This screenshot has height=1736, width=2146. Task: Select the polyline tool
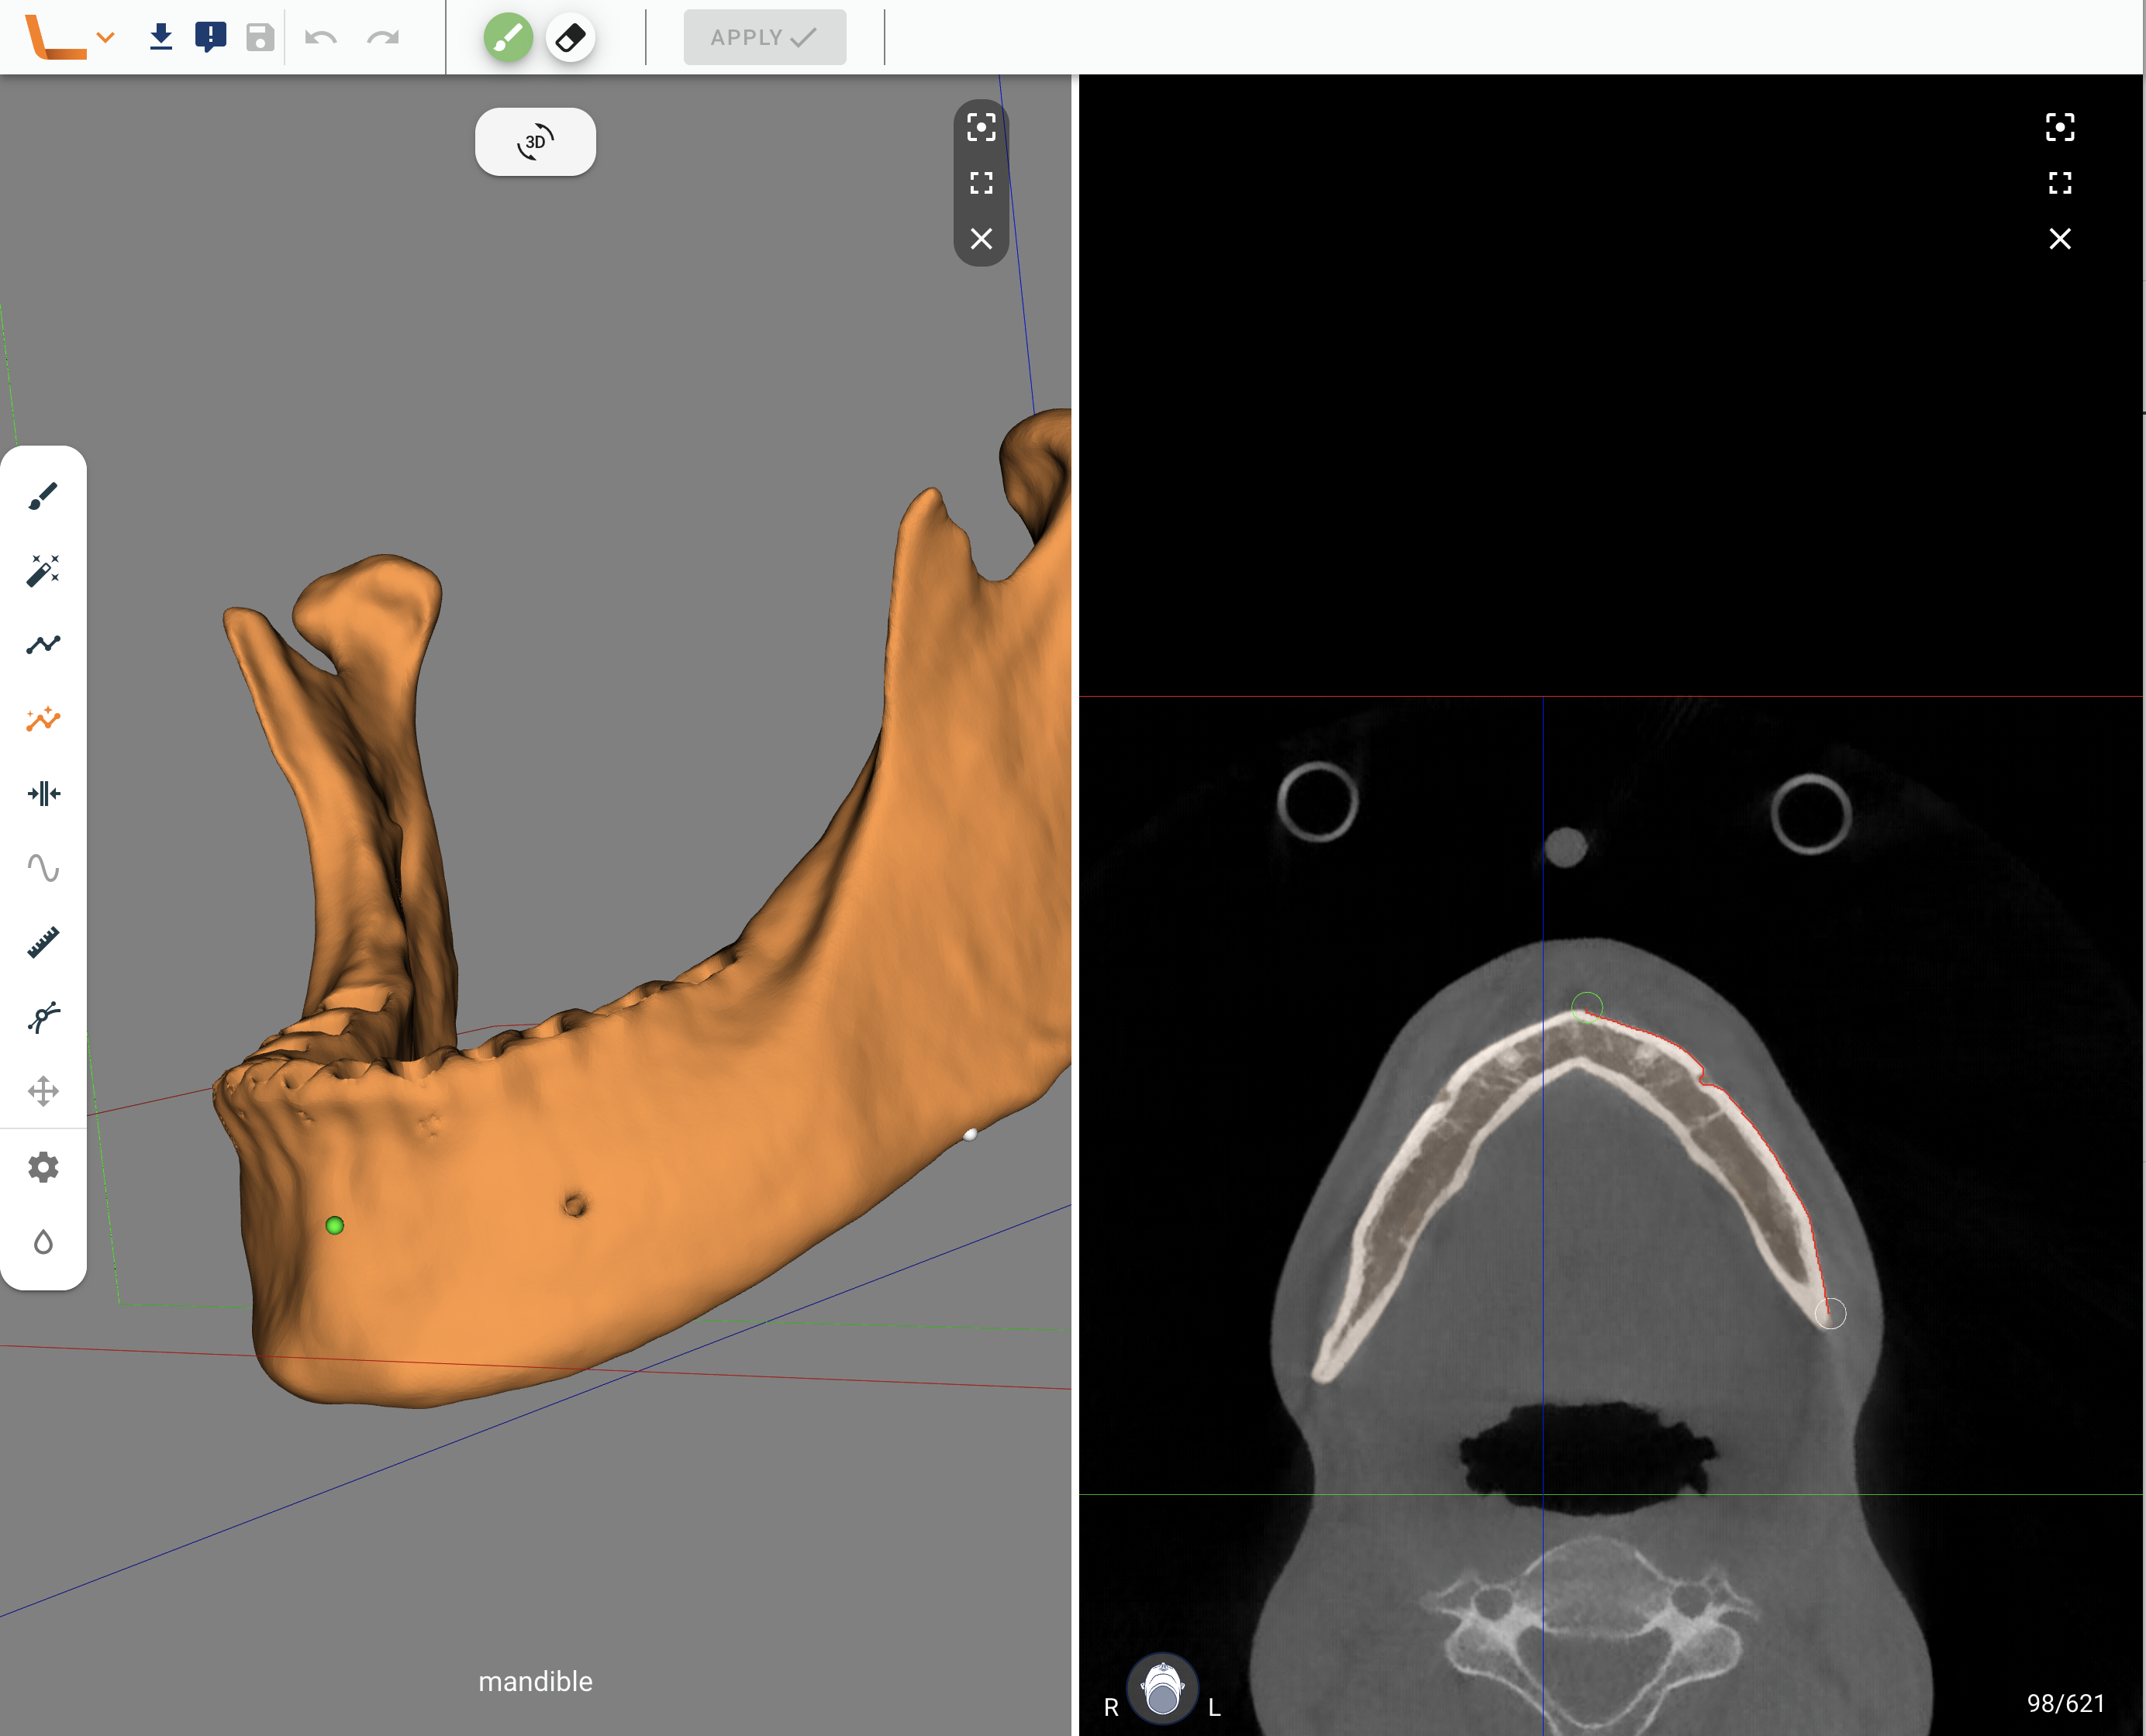[43, 645]
